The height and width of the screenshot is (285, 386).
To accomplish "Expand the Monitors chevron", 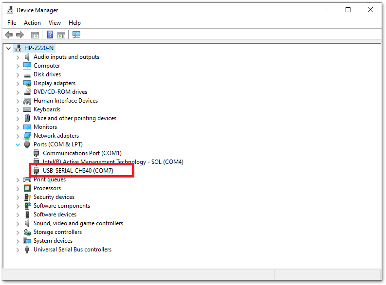I will click(18, 127).
